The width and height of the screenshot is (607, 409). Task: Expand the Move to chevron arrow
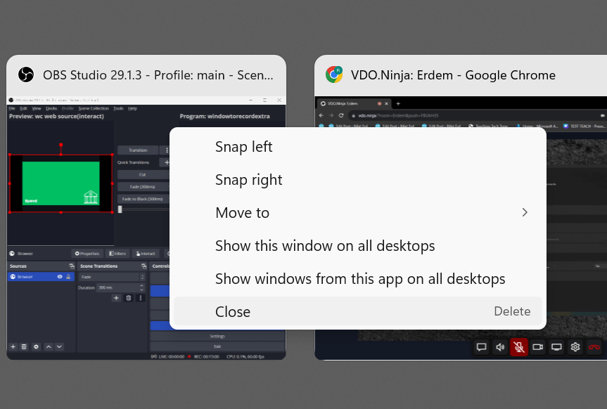pyautogui.click(x=525, y=212)
